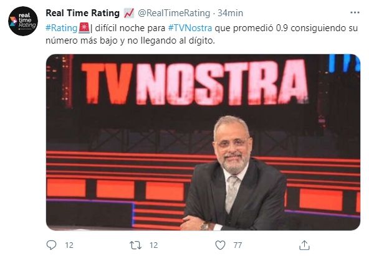Click the 34min timestamp to open tweet
This screenshot has width=369, height=256.
pyautogui.click(x=230, y=13)
